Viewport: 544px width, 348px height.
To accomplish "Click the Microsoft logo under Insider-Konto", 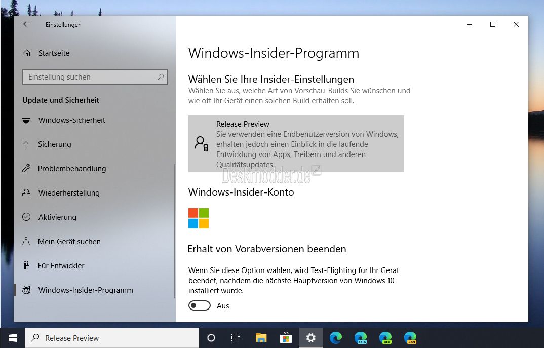I will coord(199,218).
